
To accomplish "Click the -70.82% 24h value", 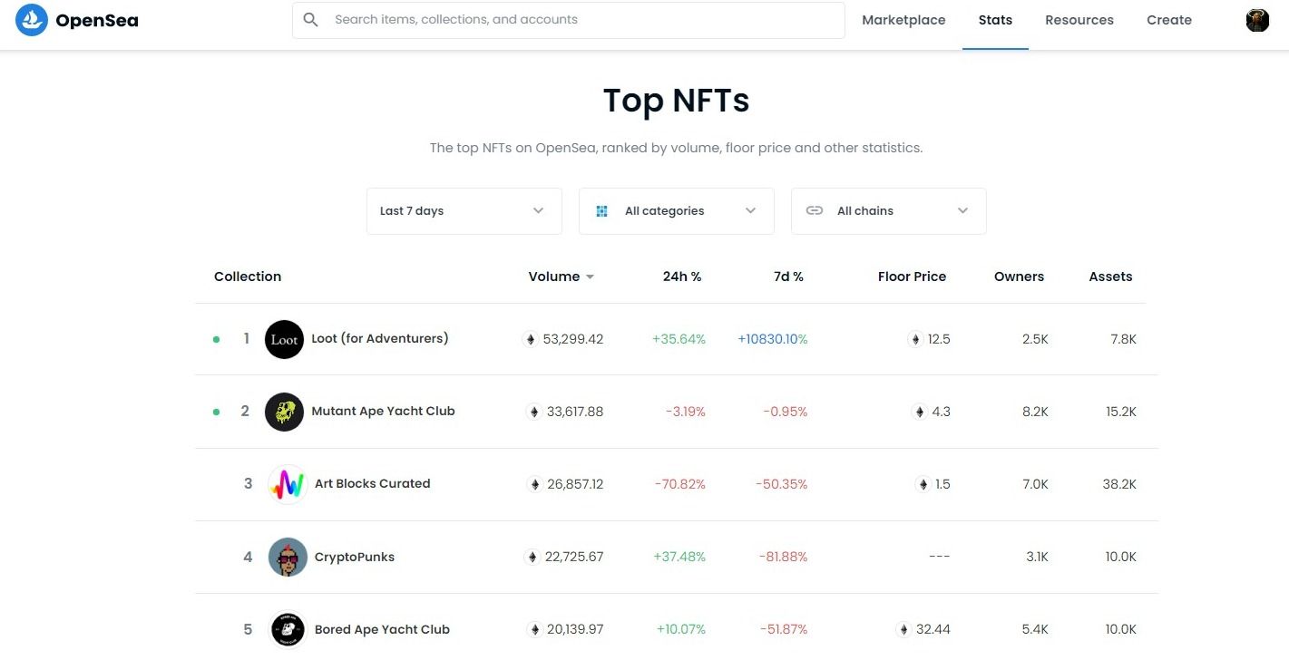I will pyautogui.click(x=680, y=484).
